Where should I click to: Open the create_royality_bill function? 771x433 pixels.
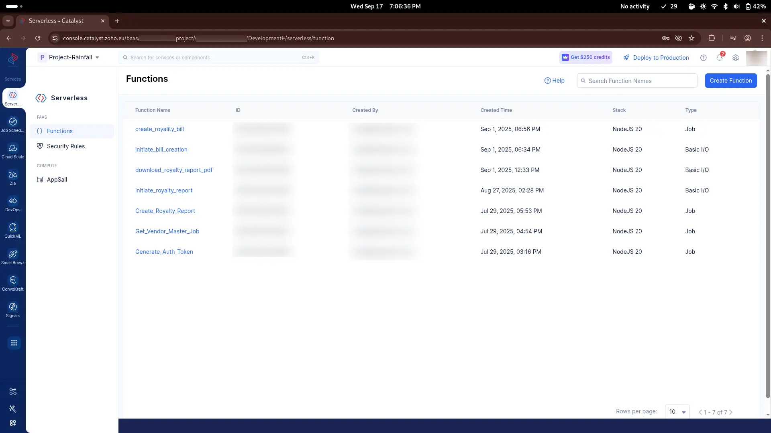point(159,129)
